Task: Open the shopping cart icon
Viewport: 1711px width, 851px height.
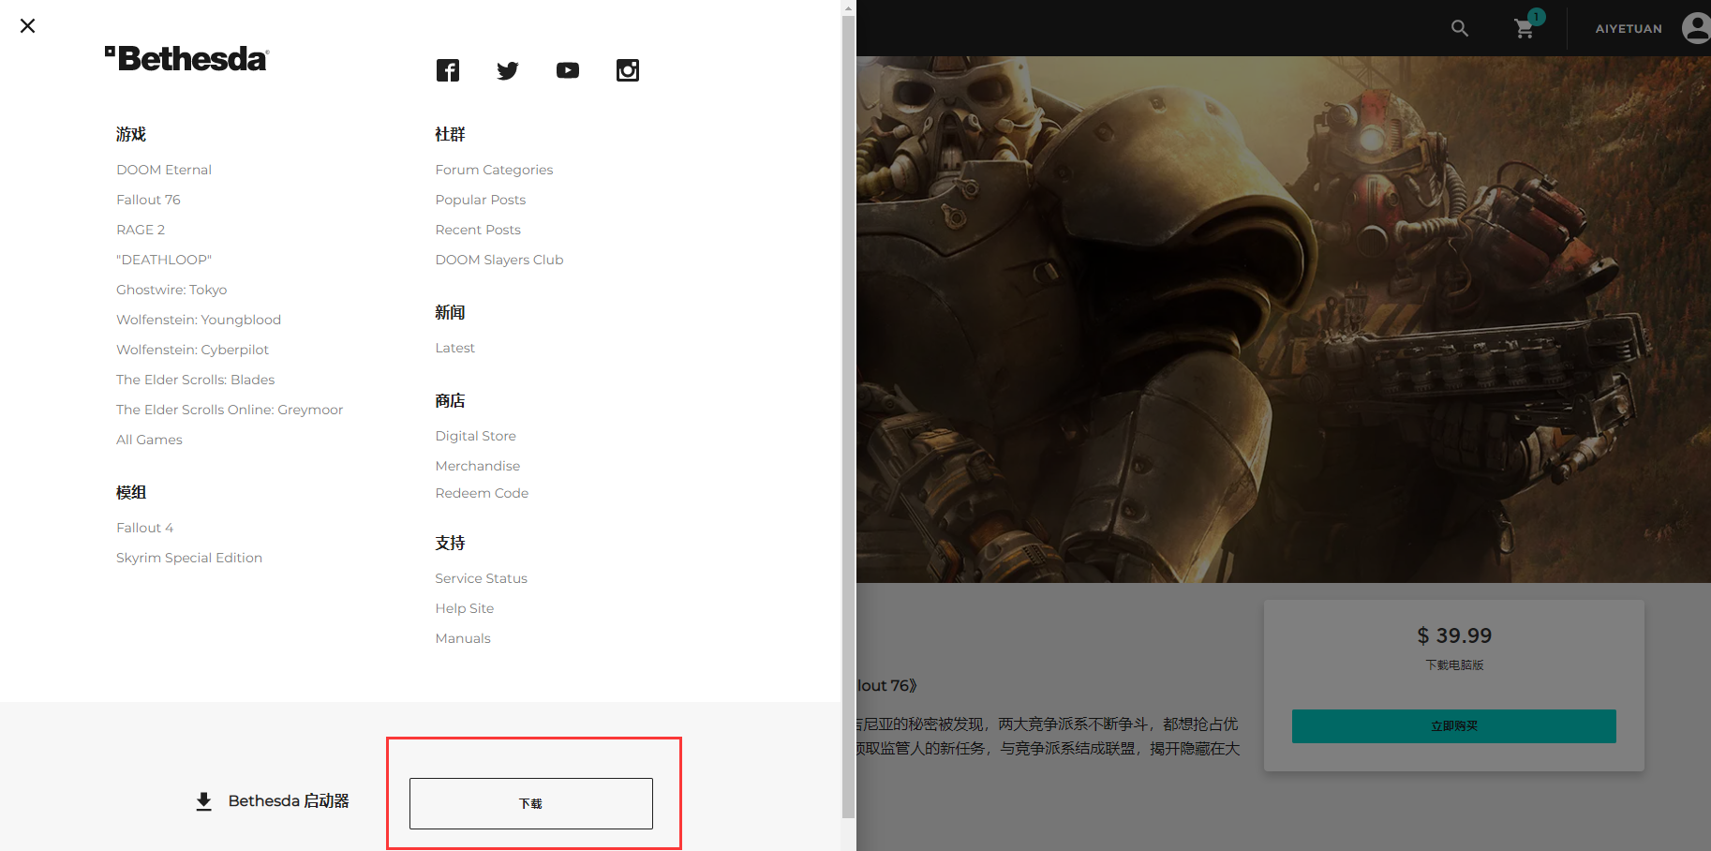Action: 1525,28
